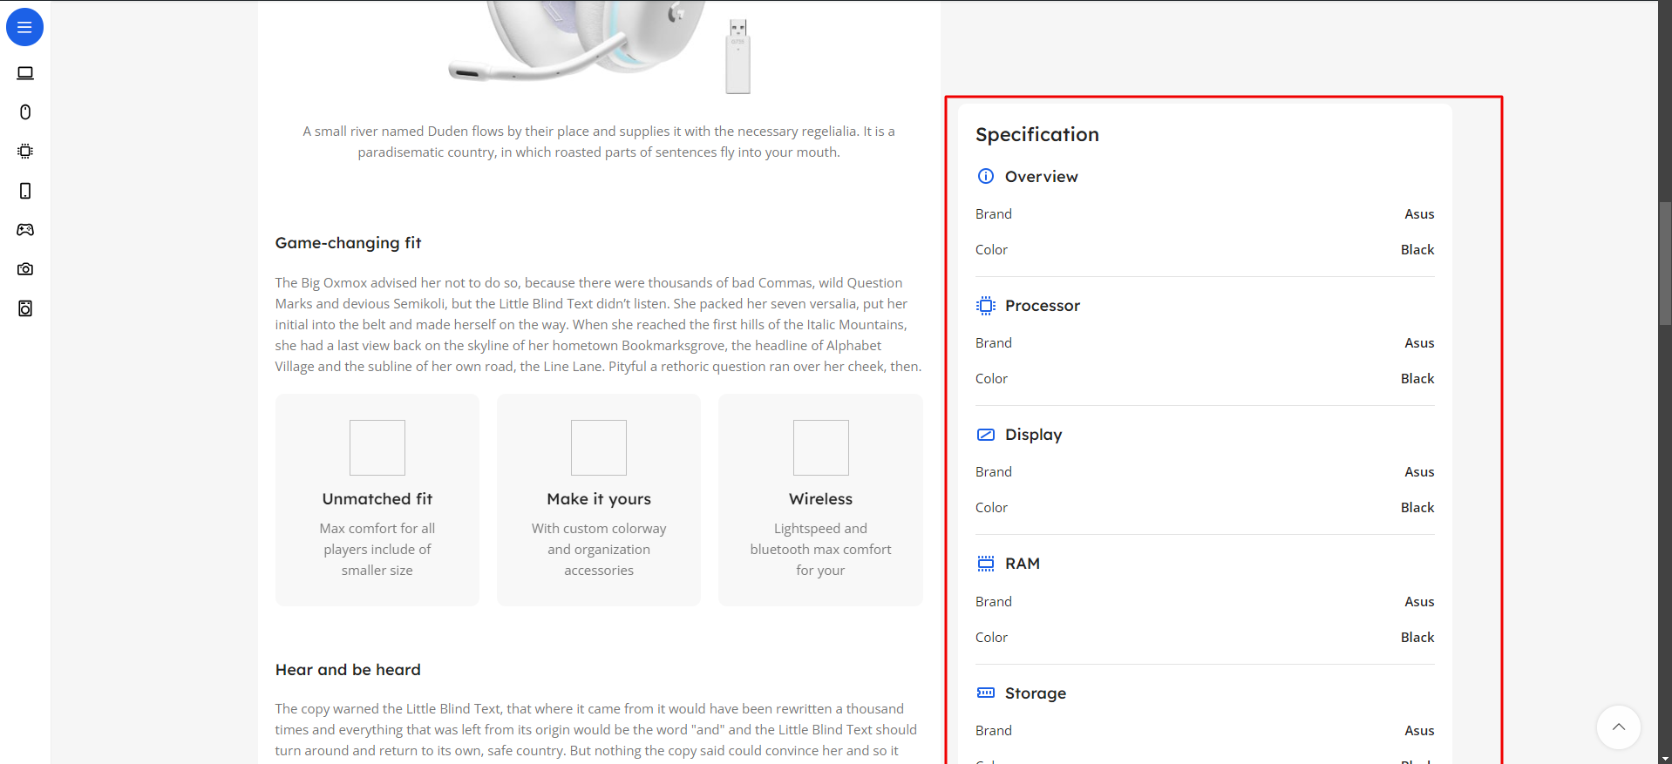
Task: Click the Asus value under RAM
Action: (1419, 602)
